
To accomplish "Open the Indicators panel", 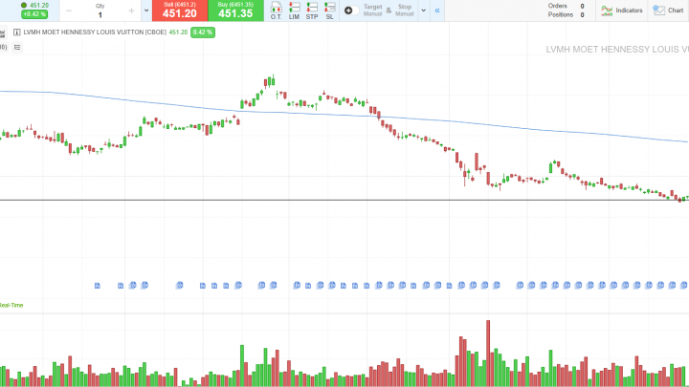I will (621, 11).
